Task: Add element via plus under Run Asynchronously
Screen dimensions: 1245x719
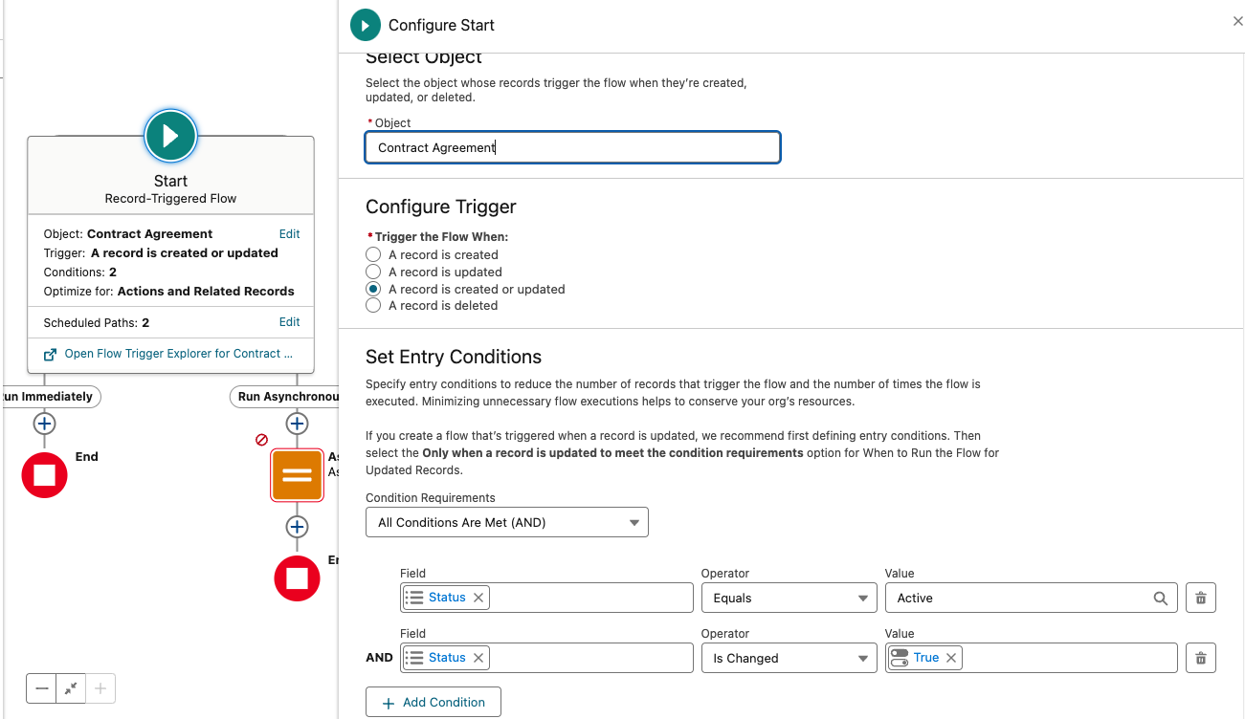Action: (x=298, y=424)
